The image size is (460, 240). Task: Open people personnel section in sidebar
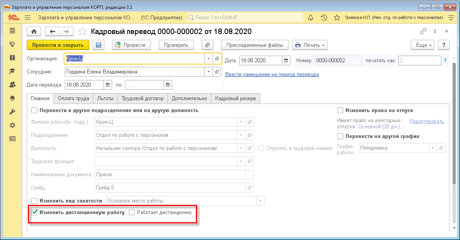[x=12, y=85]
